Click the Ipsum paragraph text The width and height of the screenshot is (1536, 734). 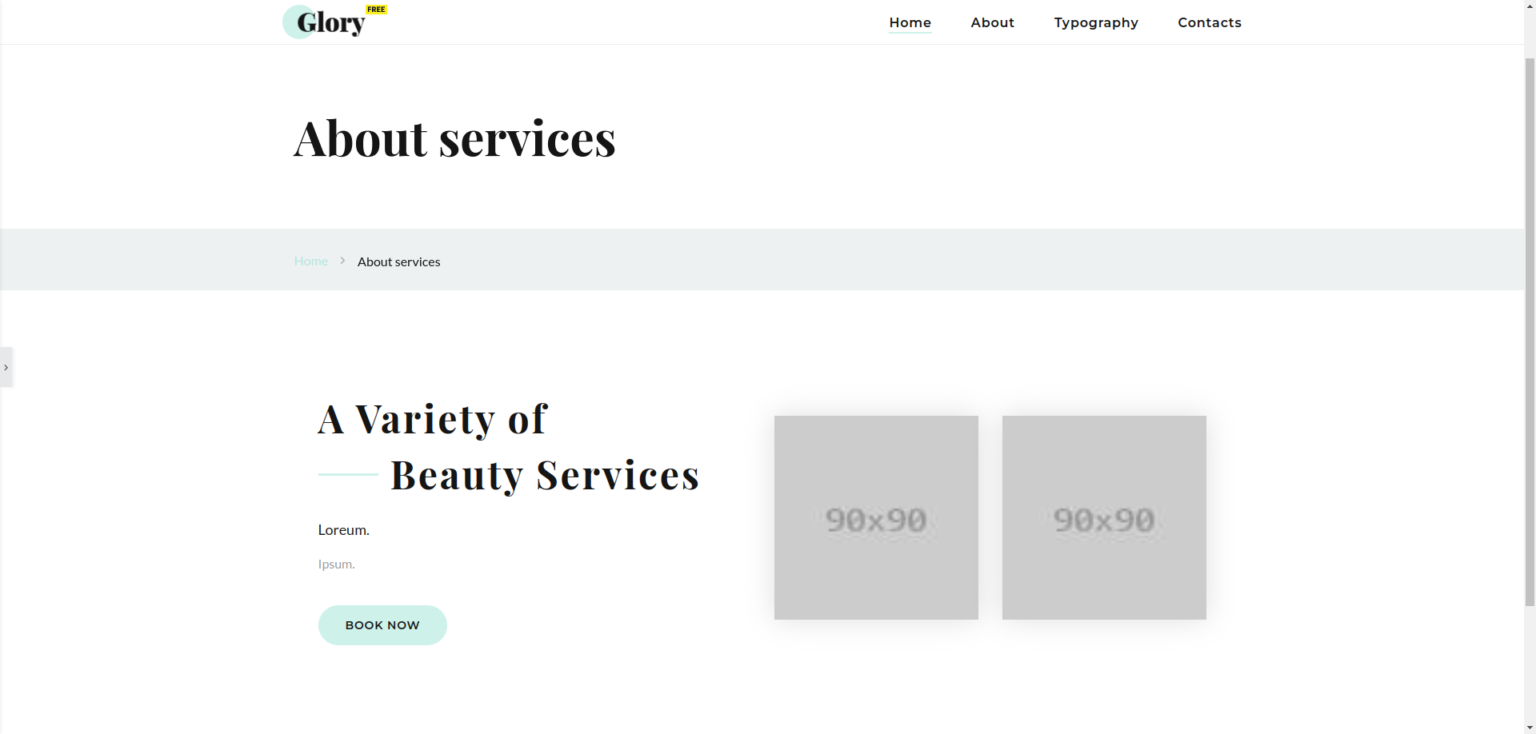(x=336, y=564)
